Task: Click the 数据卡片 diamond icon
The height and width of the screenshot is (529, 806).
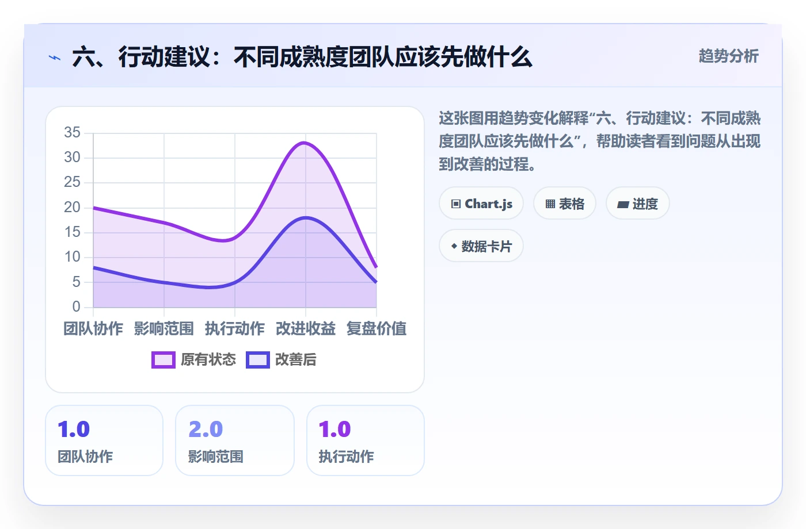Action: pos(454,246)
